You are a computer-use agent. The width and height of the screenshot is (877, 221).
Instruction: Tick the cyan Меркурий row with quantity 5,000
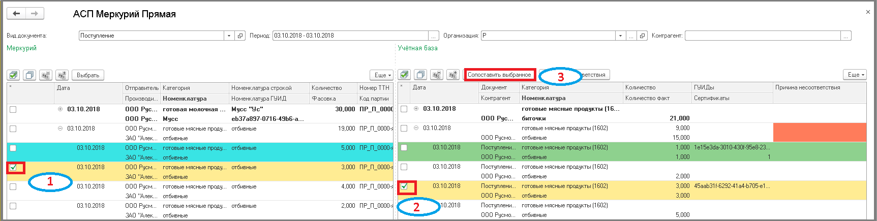(13, 148)
